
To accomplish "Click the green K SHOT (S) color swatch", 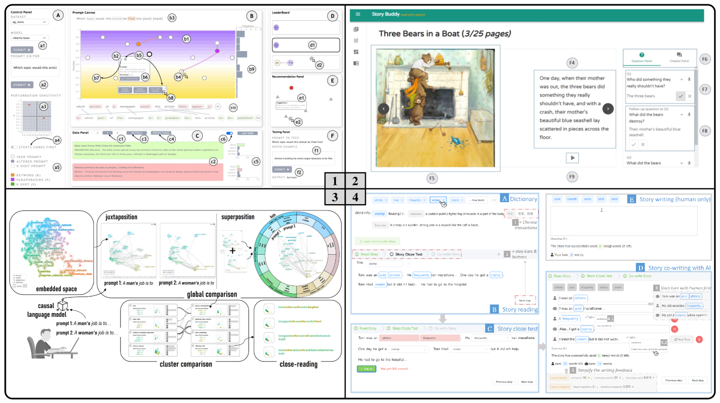I will click(x=13, y=184).
